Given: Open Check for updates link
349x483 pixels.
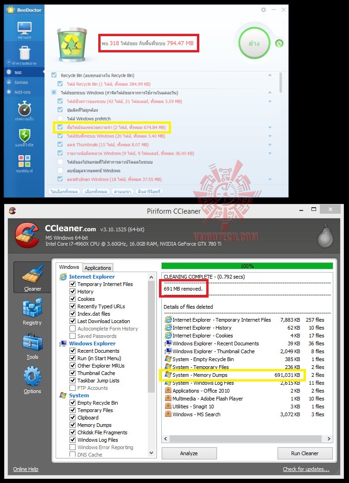Looking at the screenshot, I should [x=306, y=469].
